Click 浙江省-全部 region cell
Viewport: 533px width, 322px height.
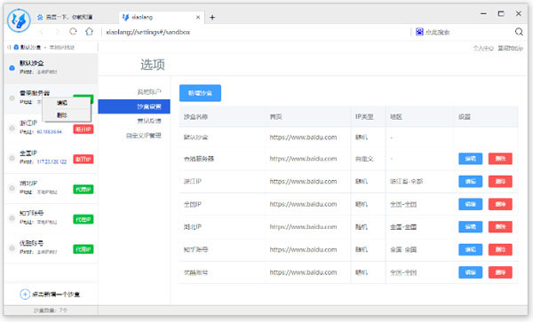(x=406, y=181)
